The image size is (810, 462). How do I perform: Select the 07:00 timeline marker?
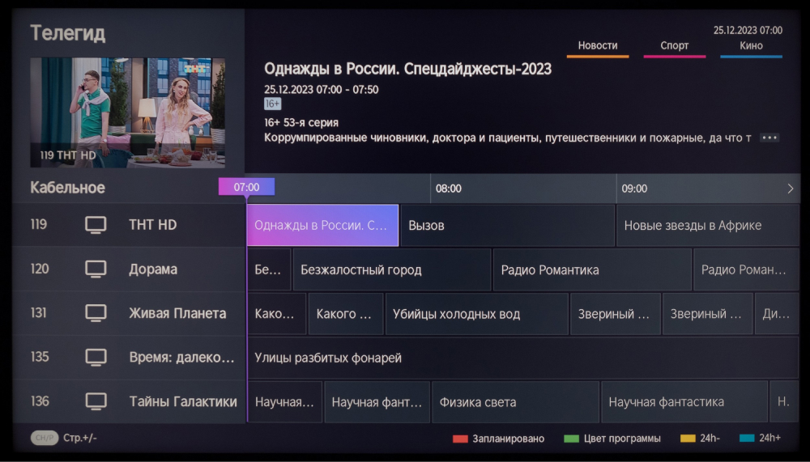coord(246,188)
